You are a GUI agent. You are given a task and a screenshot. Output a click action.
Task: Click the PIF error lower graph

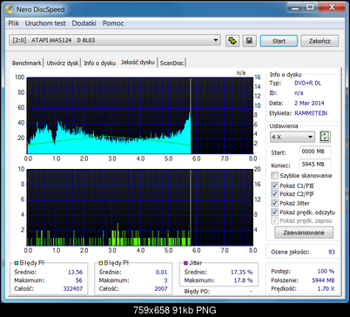(140, 207)
